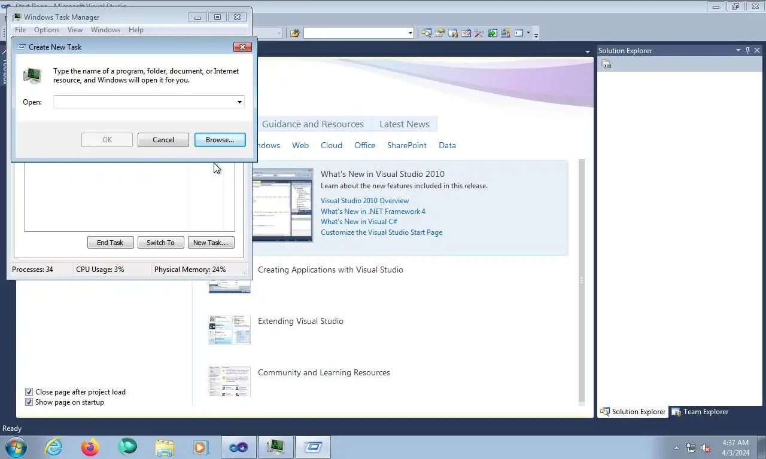This screenshot has width=766, height=459.
Task: Click the What's New in Visual Studio screenshot
Action: coord(282,205)
